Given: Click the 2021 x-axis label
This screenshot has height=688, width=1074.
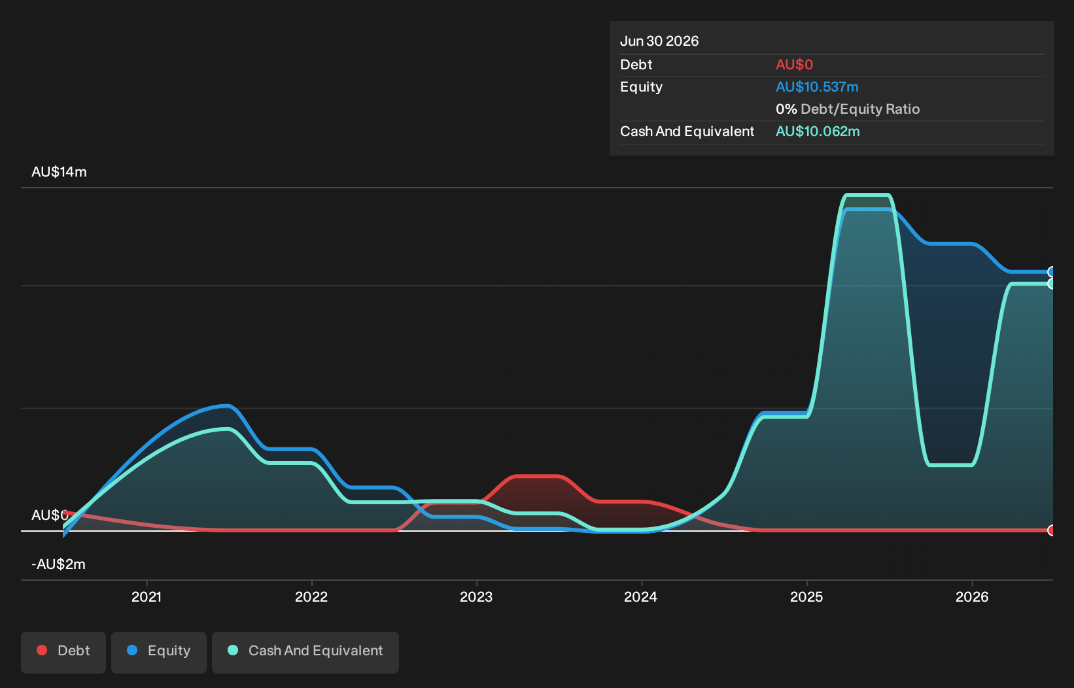Looking at the screenshot, I should pos(147,596).
